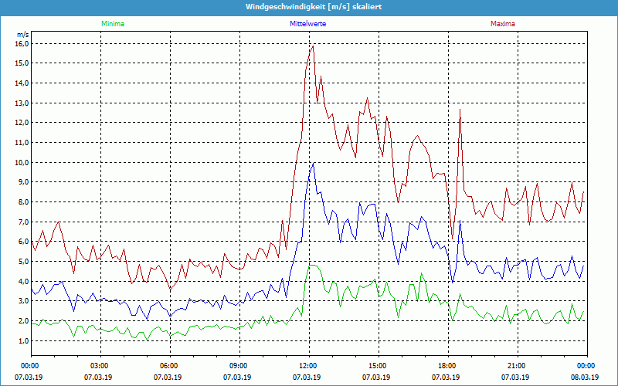The width and height of the screenshot is (618, 386).
Task: Click the 1,0 y-axis tick label
Action: pyautogui.click(x=23, y=340)
